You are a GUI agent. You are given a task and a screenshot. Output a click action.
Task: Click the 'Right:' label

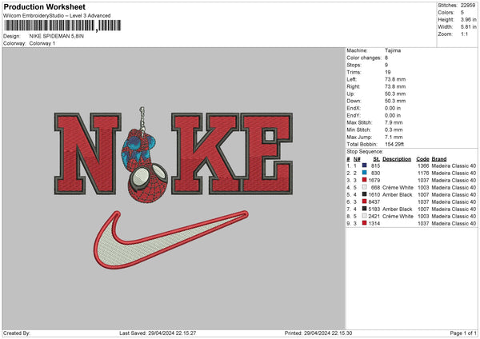point(354,86)
